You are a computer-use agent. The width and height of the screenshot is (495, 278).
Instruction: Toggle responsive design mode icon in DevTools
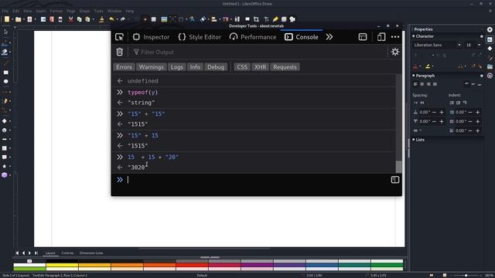click(381, 37)
